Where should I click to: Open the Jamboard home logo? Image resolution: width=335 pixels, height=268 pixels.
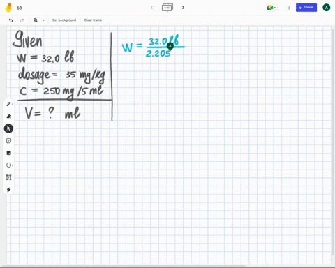point(8,8)
